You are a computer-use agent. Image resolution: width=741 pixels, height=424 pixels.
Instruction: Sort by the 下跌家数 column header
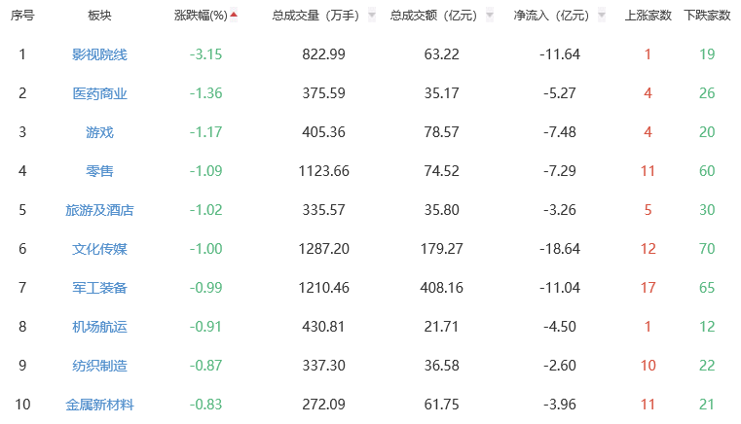(707, 16)
